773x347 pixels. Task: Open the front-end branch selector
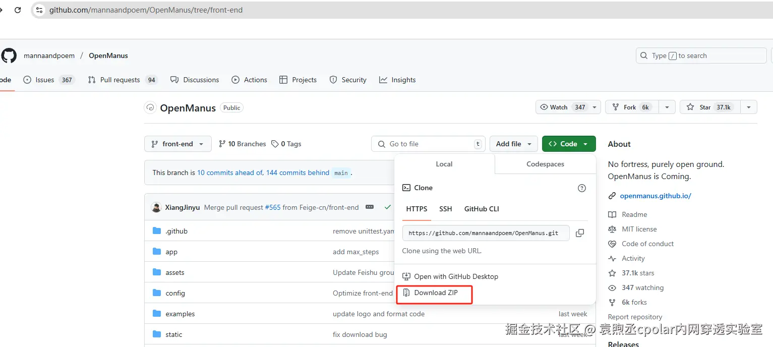[177, 144]
